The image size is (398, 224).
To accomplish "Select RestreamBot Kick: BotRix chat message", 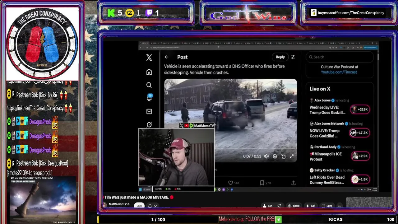I will point(37,95).
